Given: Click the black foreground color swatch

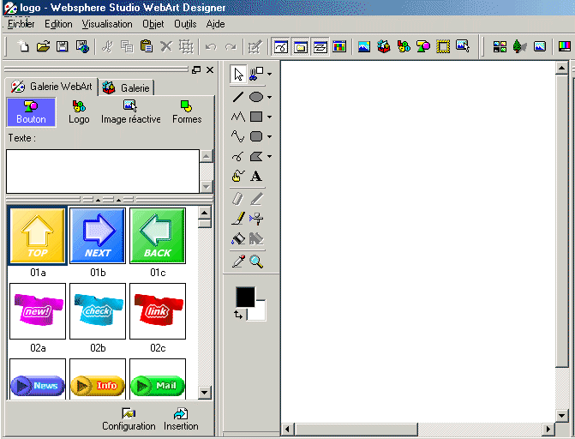Looking at the screenshot, I should tap(245, 297).
